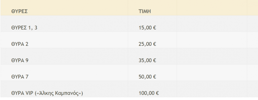Click empty third column cell in ΘΥΡΑ 9 row

click(x=212, y=56)
